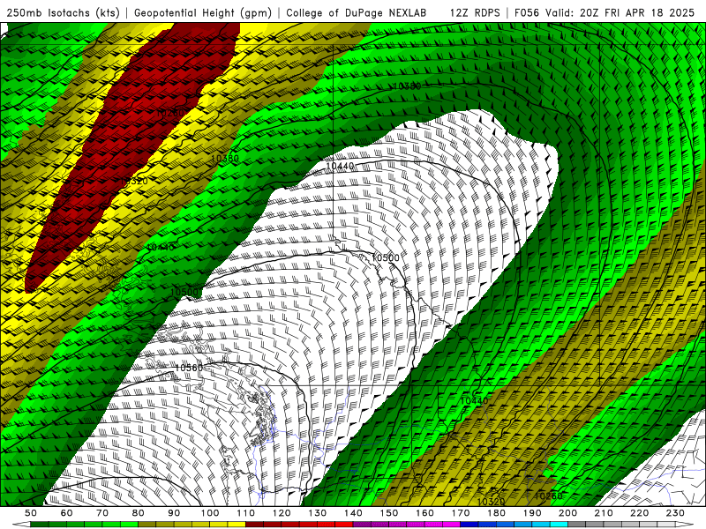Click the 180 knot label on the color scale
The image size is (706, 529).
pos(496,513)
